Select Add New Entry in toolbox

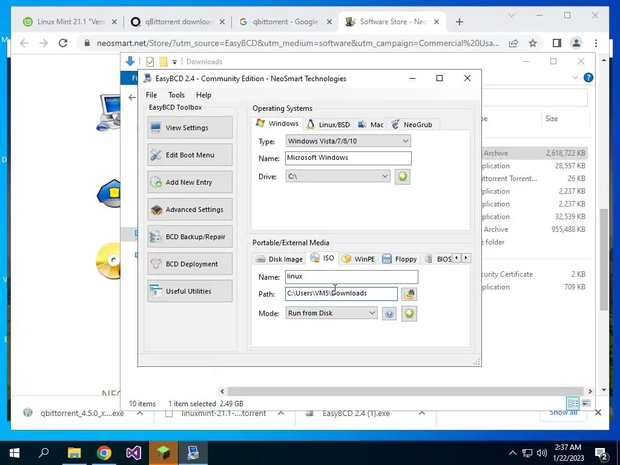coord(190,182)
